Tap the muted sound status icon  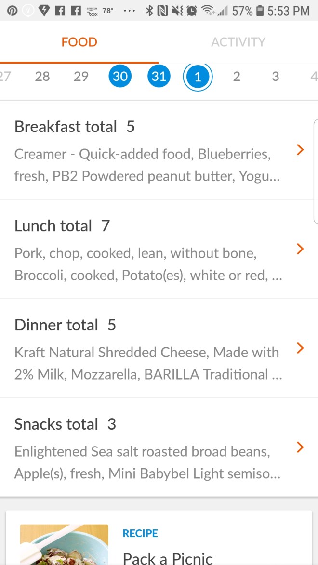click(x=177, y=11)
